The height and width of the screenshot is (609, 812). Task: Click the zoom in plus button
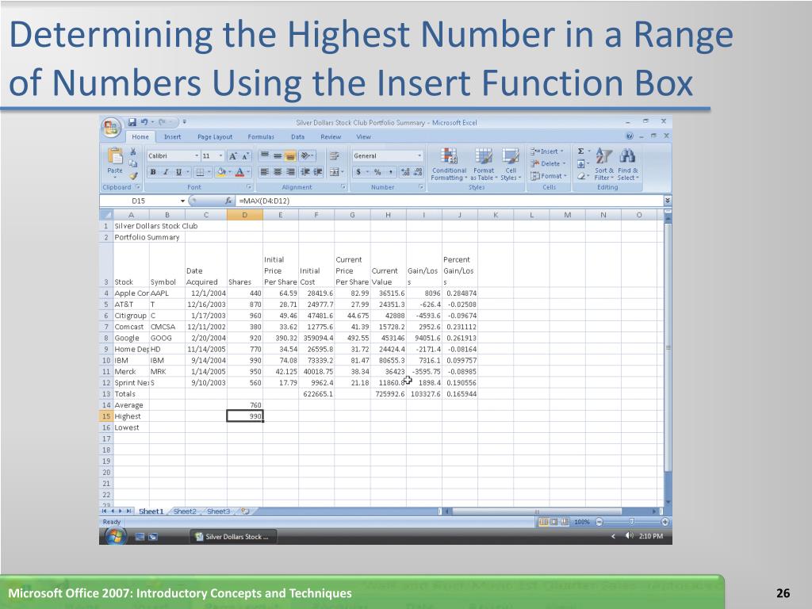tap(665, 522)
